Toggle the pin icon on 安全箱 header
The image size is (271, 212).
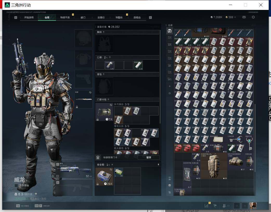pyautogui.click(x=158, y=165)
